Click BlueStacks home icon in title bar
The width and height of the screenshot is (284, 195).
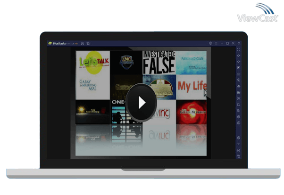tap(83, 43)
